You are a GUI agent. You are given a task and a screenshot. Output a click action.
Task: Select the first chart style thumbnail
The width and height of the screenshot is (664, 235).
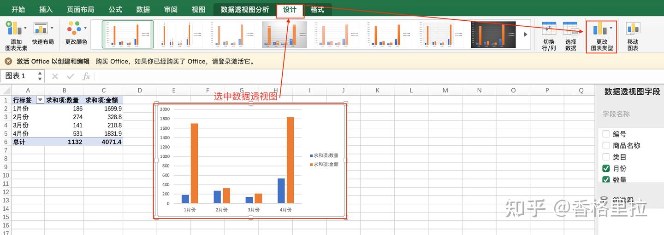128,34
